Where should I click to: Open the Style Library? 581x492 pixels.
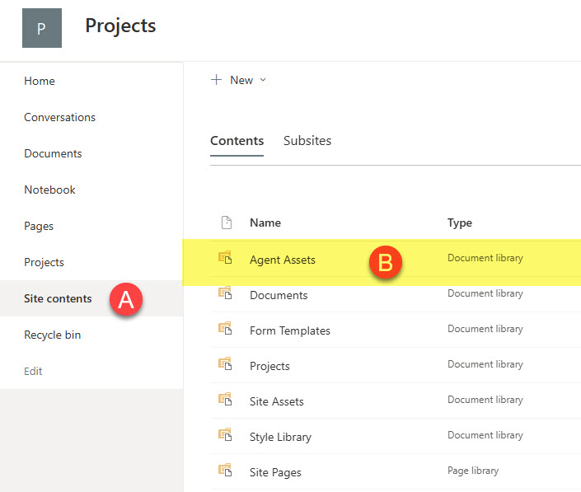280,437
